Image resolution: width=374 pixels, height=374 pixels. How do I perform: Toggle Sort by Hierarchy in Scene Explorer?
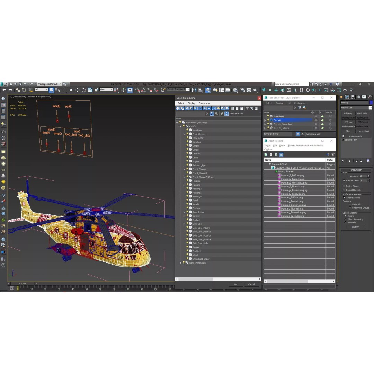click(302, 134)
